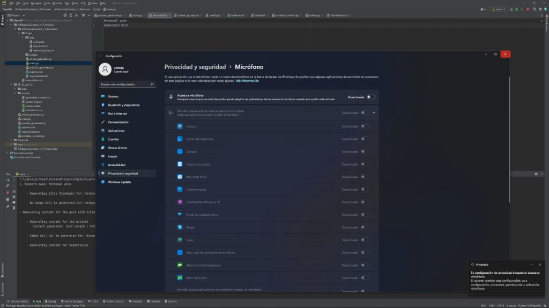Screen dimensions: 549x308
Task: Open Hora e idioma settings
Action: click(x=127, y=148)
